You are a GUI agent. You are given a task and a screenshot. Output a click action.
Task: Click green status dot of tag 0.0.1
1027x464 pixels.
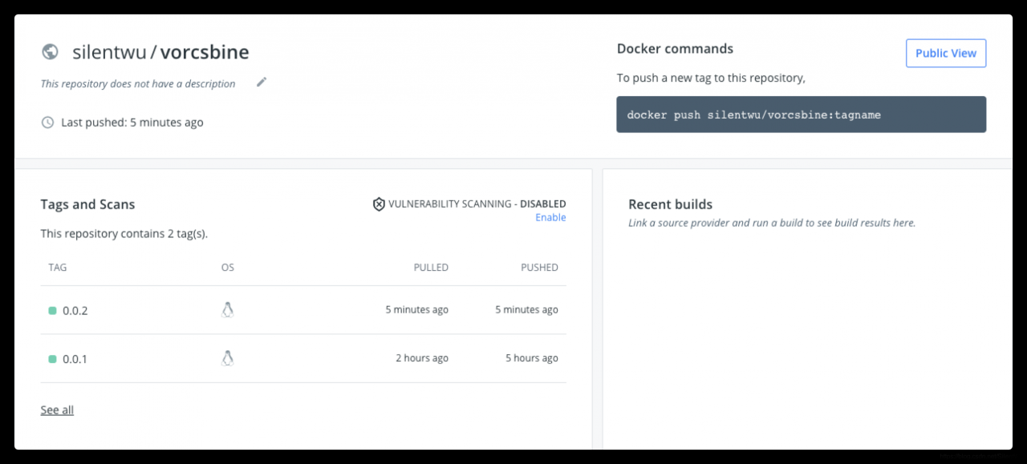coord(52,359)
